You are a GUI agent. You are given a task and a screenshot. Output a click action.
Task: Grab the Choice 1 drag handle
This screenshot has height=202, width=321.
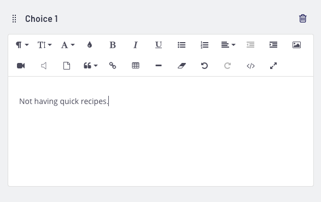(x=14, y=19)
